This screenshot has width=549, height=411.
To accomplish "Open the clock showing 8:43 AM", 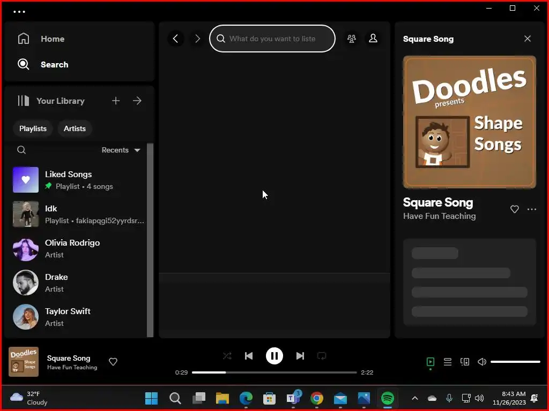I will (x=509, y=398).
